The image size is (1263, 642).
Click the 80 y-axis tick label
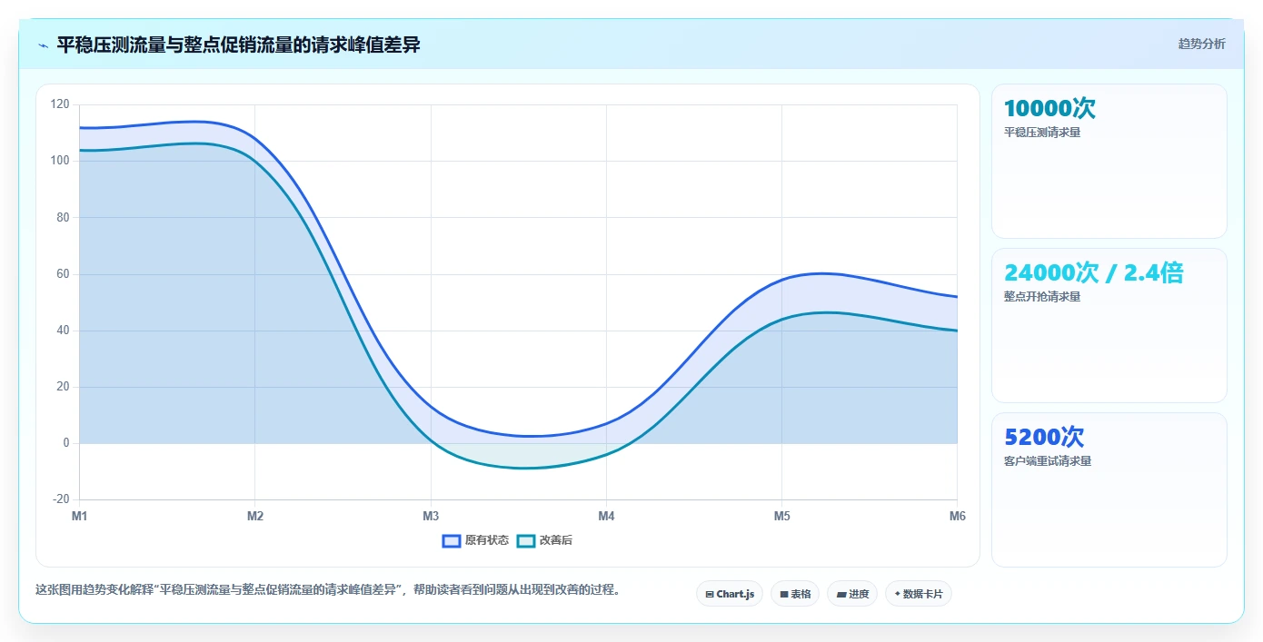click(63, 217)
